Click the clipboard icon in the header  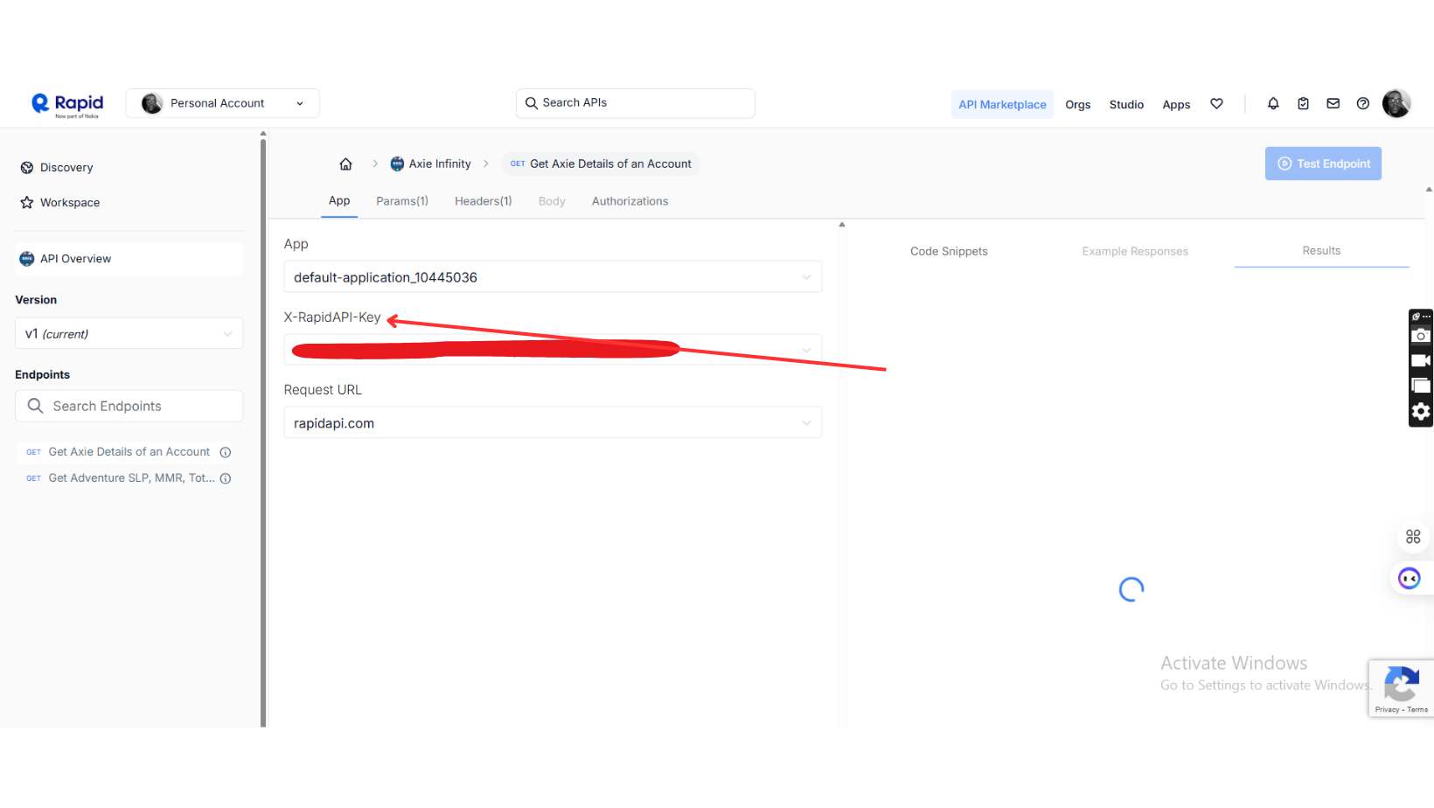point(1303,103)
